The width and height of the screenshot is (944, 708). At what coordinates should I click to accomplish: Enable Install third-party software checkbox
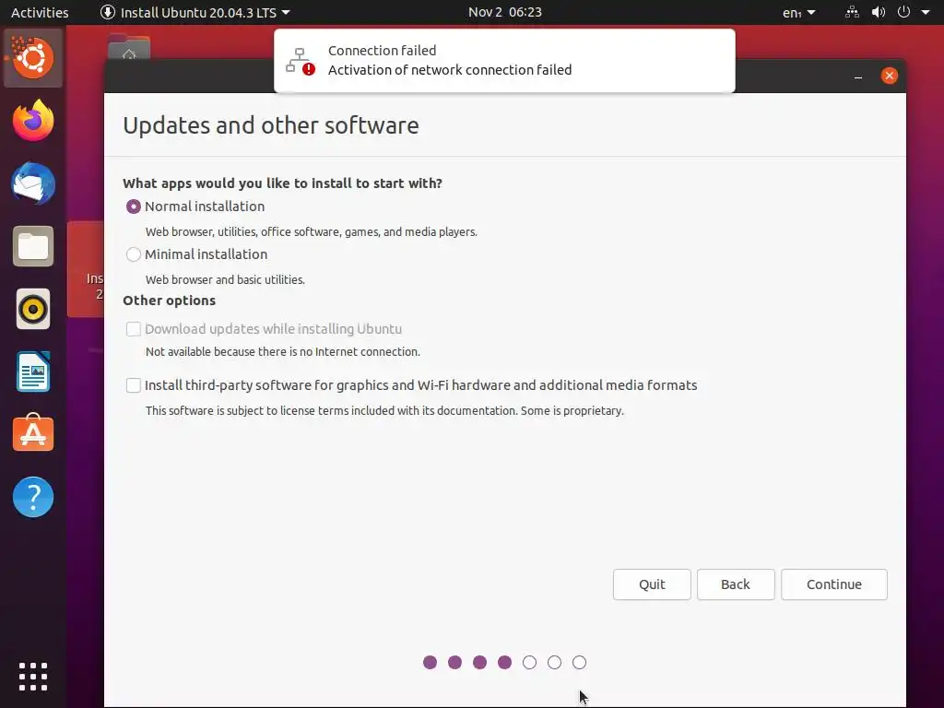pyautogui.click(x=134, y=385)
